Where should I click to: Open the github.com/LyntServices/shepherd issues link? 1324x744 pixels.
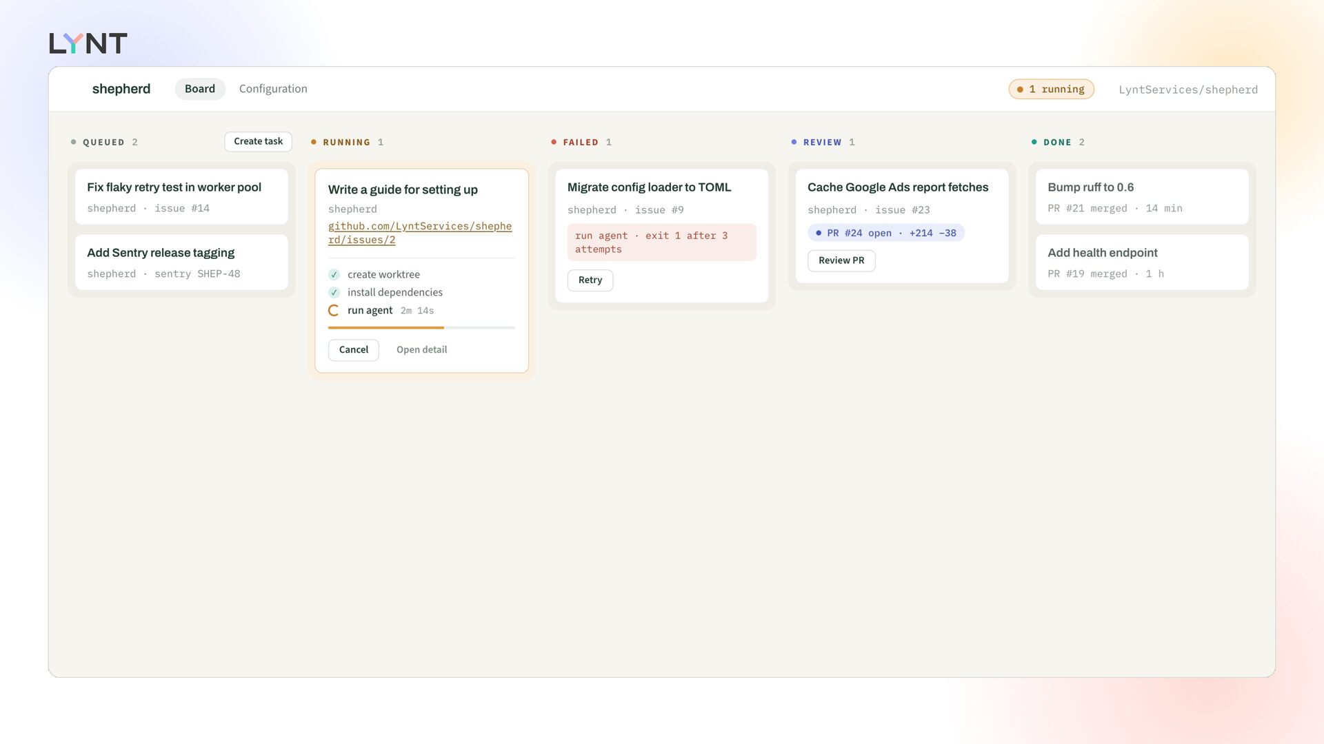(x=420, y=233)
